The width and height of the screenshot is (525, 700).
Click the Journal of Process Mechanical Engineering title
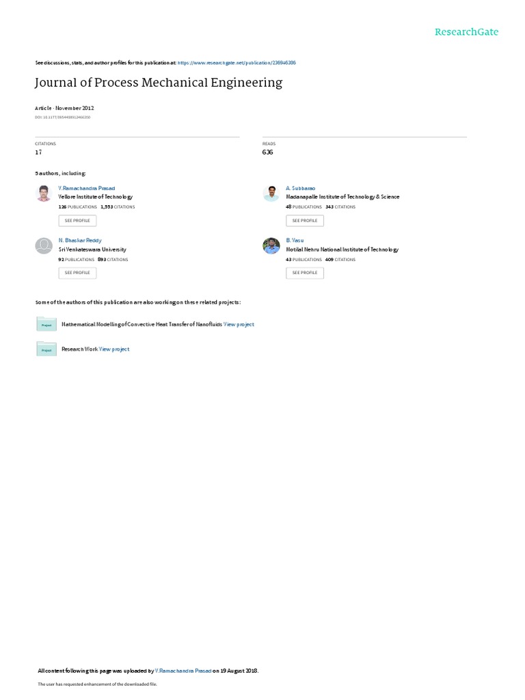coord(159,83)
